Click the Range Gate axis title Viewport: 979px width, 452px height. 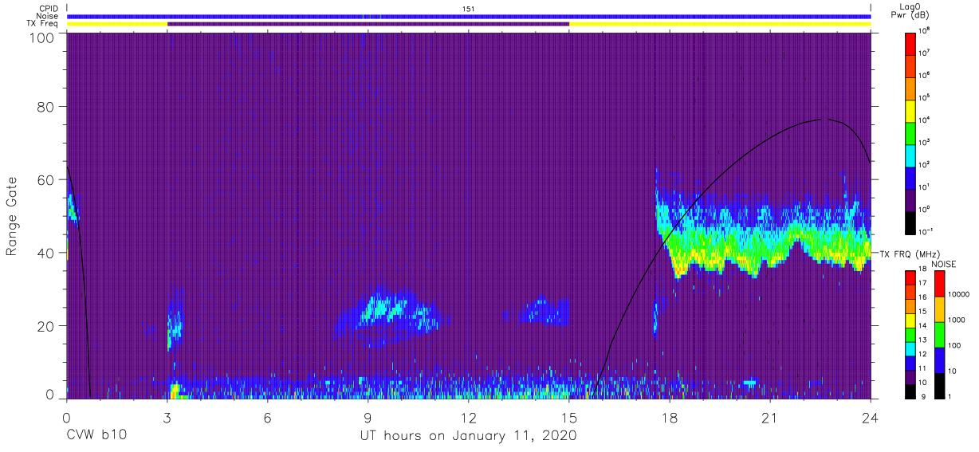pos(12,216)
